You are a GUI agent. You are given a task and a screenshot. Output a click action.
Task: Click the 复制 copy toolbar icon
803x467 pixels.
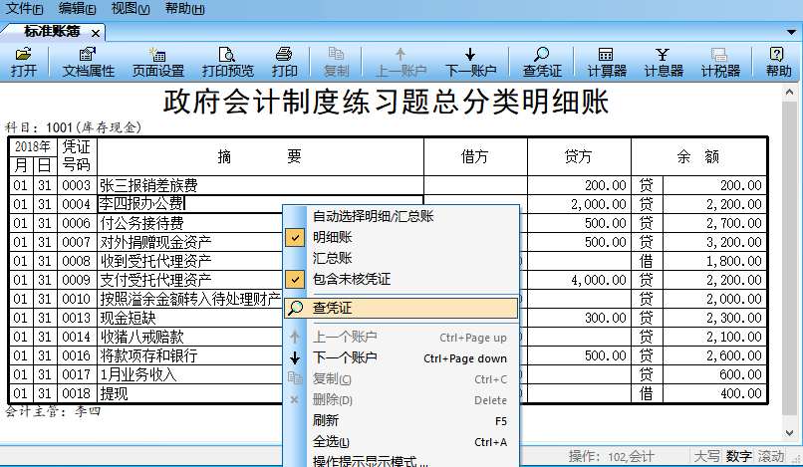tap(336, 62)
